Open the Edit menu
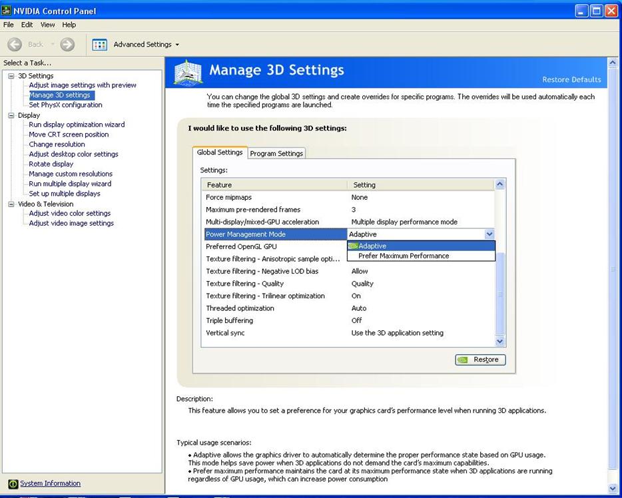The width and height of the screenshot is (622, 498). [x=27, y=25]
